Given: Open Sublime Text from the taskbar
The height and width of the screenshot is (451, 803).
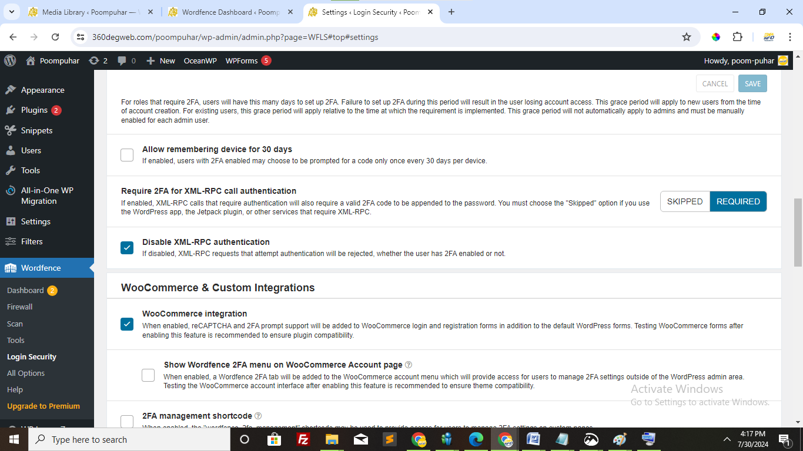Looking at the screenshot, I should pyautogui.click(x=390, y=439).
